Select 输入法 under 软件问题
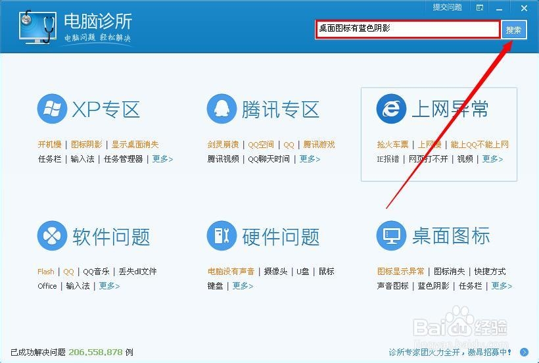The width and height of the screenshot is (539, 363). click(78, 285)
